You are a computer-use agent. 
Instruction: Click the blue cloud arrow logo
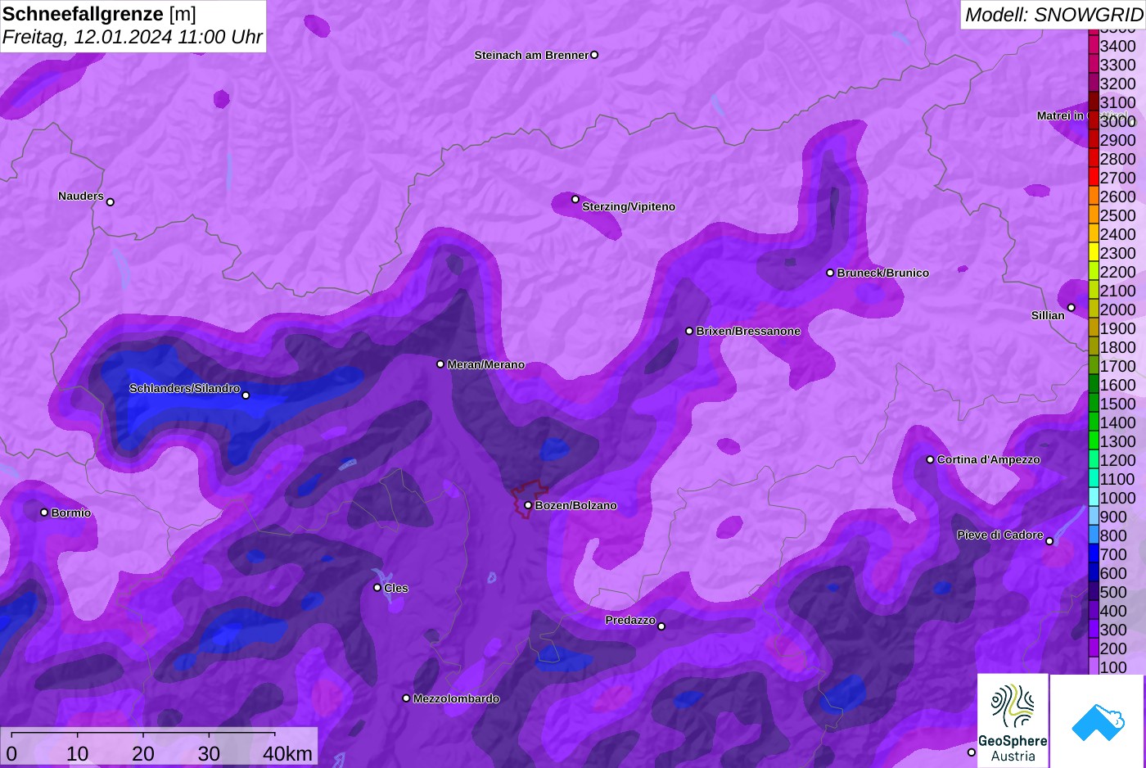pos(1097,721)
